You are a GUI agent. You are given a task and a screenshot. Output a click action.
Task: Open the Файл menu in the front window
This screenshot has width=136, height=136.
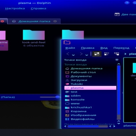click(70, 48)
